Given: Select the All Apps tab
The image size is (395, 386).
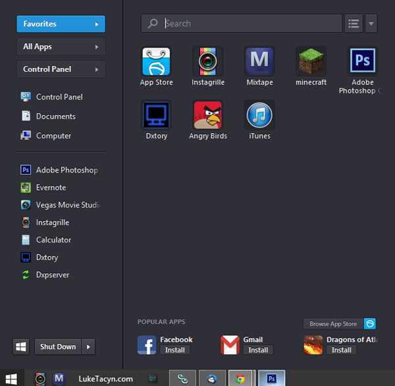Looking at the screenshot, I should click(x=61, y=47).
